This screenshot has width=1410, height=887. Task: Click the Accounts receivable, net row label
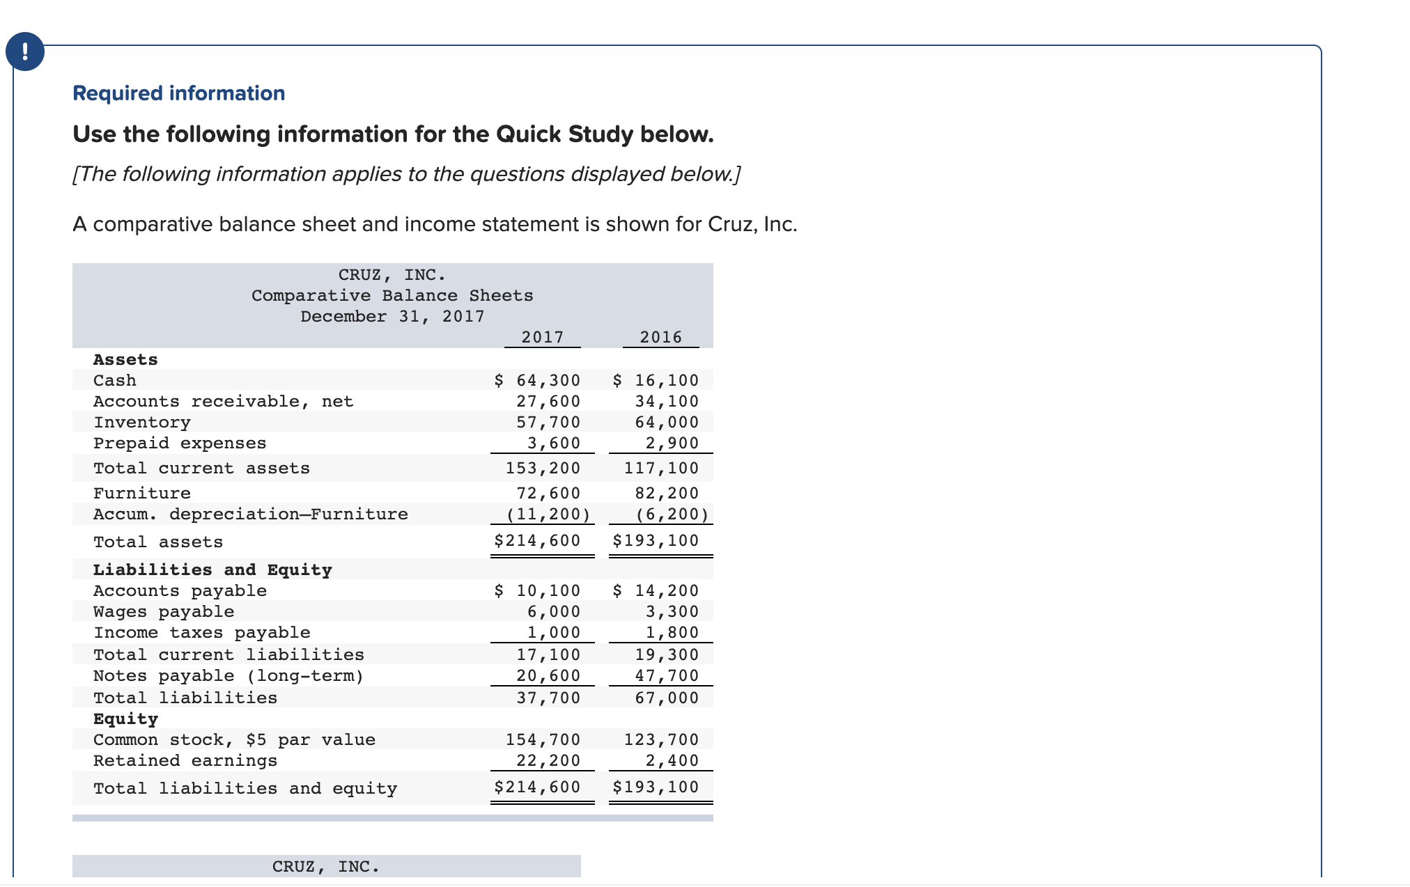coord(223,401)
